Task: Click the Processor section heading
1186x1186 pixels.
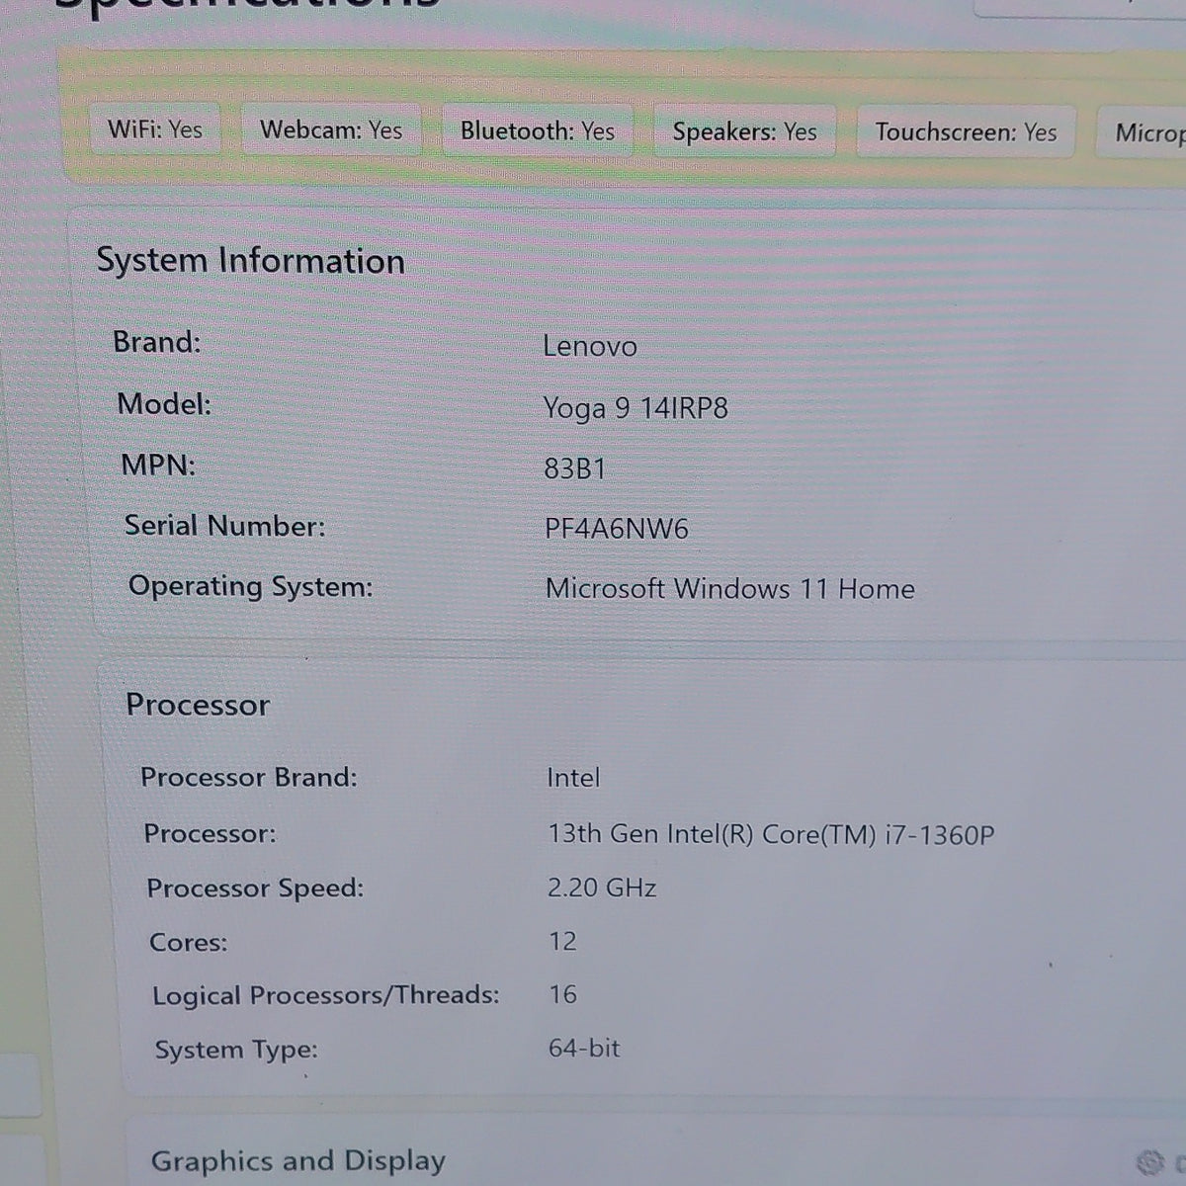Action: 198,705
